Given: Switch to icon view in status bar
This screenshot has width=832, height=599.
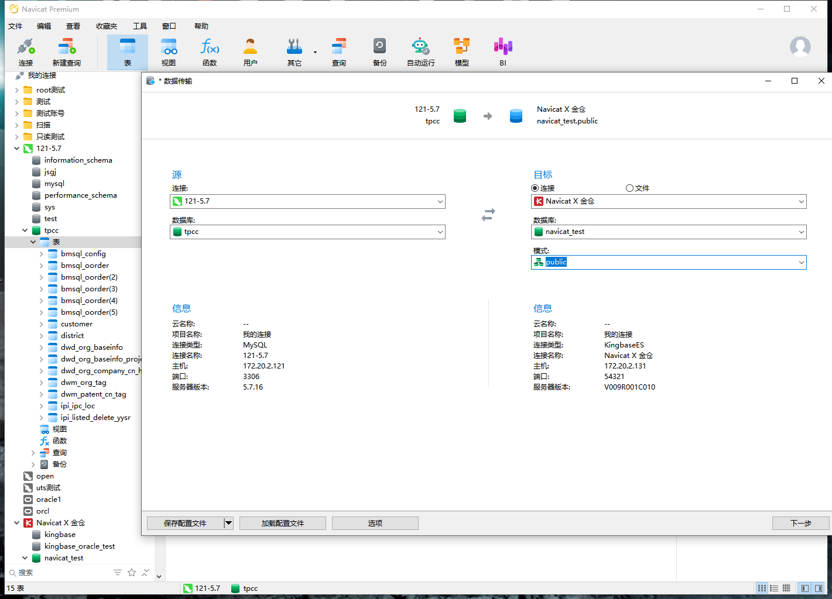Looking at the screenshot, I should click(x=762, y=588).
